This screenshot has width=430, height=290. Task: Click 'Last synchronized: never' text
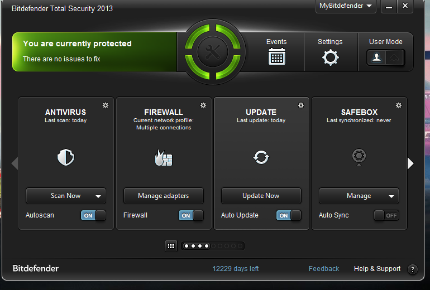tap(359, 120)
